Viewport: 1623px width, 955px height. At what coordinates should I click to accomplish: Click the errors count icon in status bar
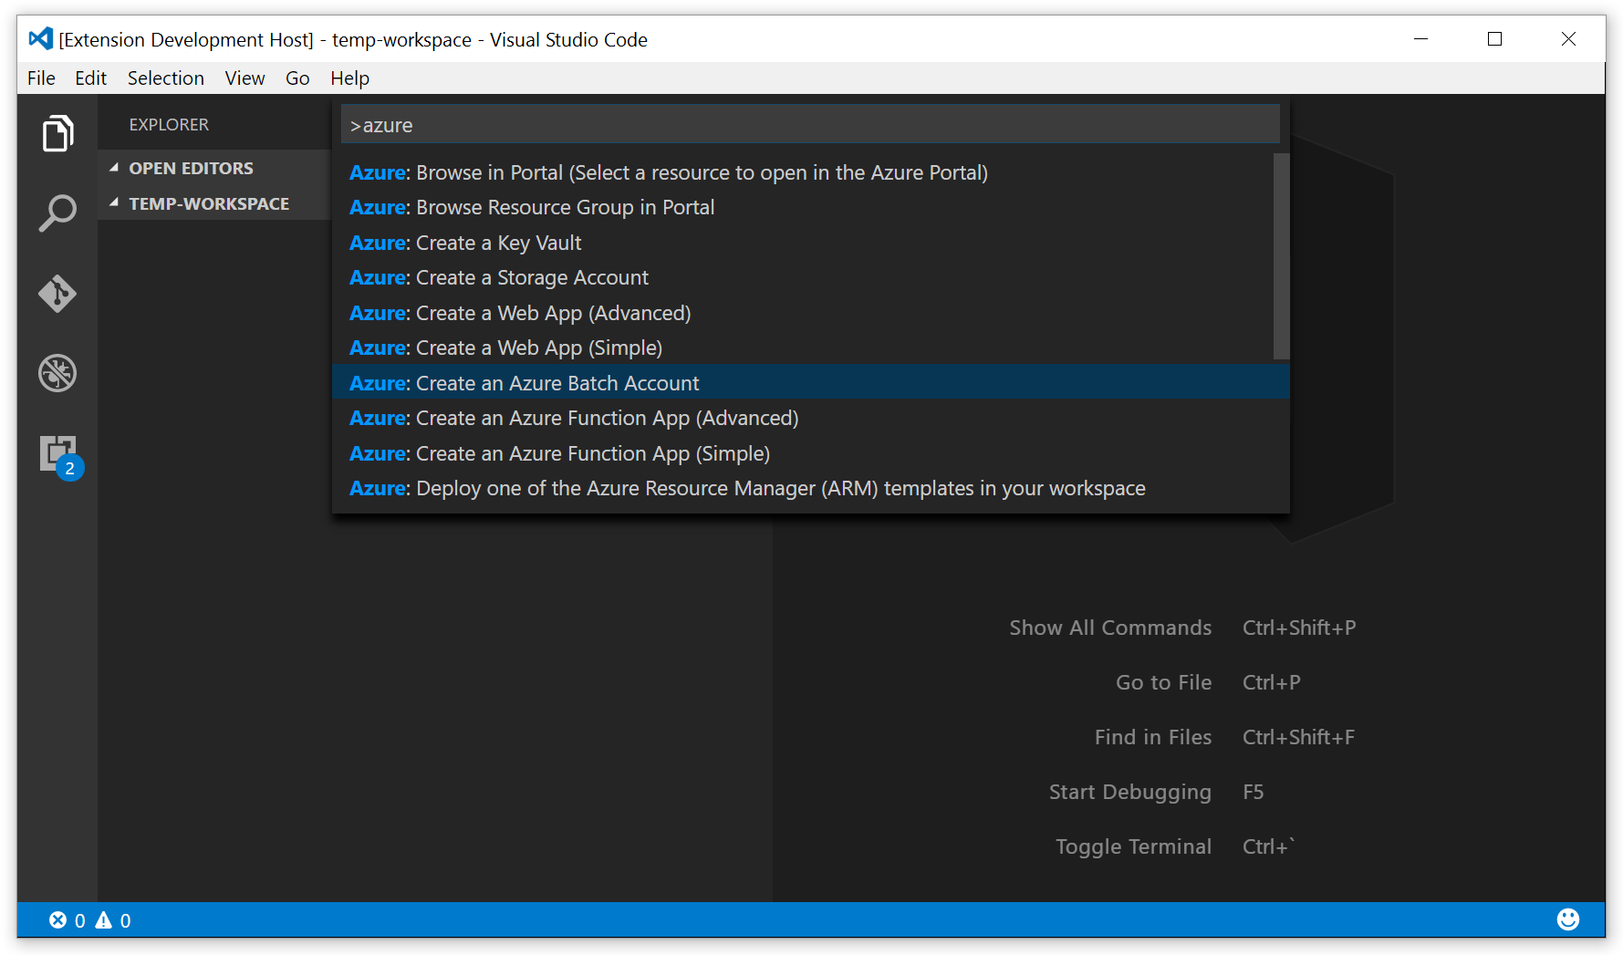click(x=58, y=920)
